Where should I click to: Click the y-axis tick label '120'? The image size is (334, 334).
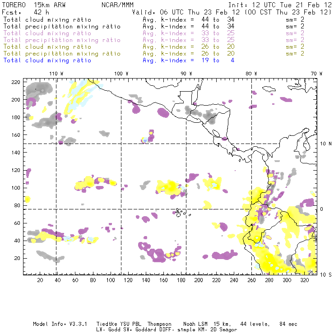pos(16,170)
